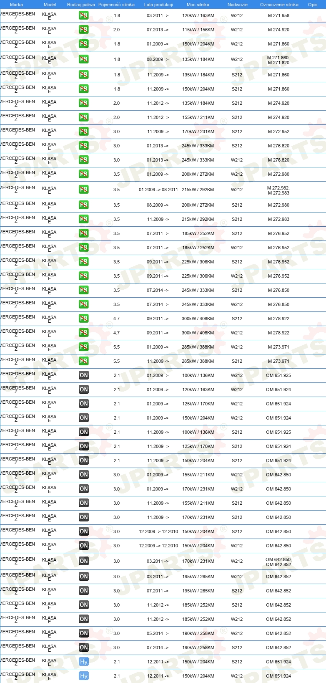
Task: Click PB icon in 4.7 W212 M 278.922 row
Action: click(84, 333)
